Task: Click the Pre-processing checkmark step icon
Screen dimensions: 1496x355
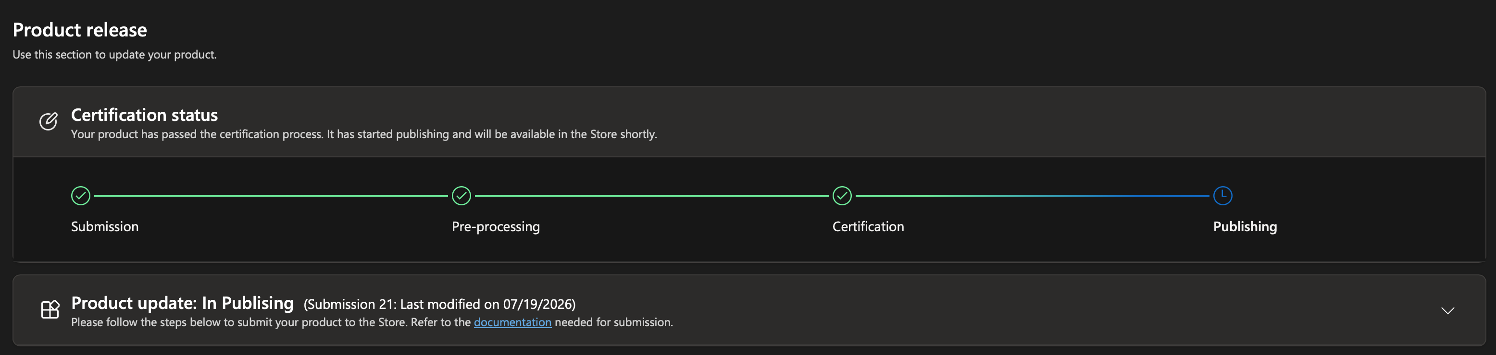Action: coord(461,196)
